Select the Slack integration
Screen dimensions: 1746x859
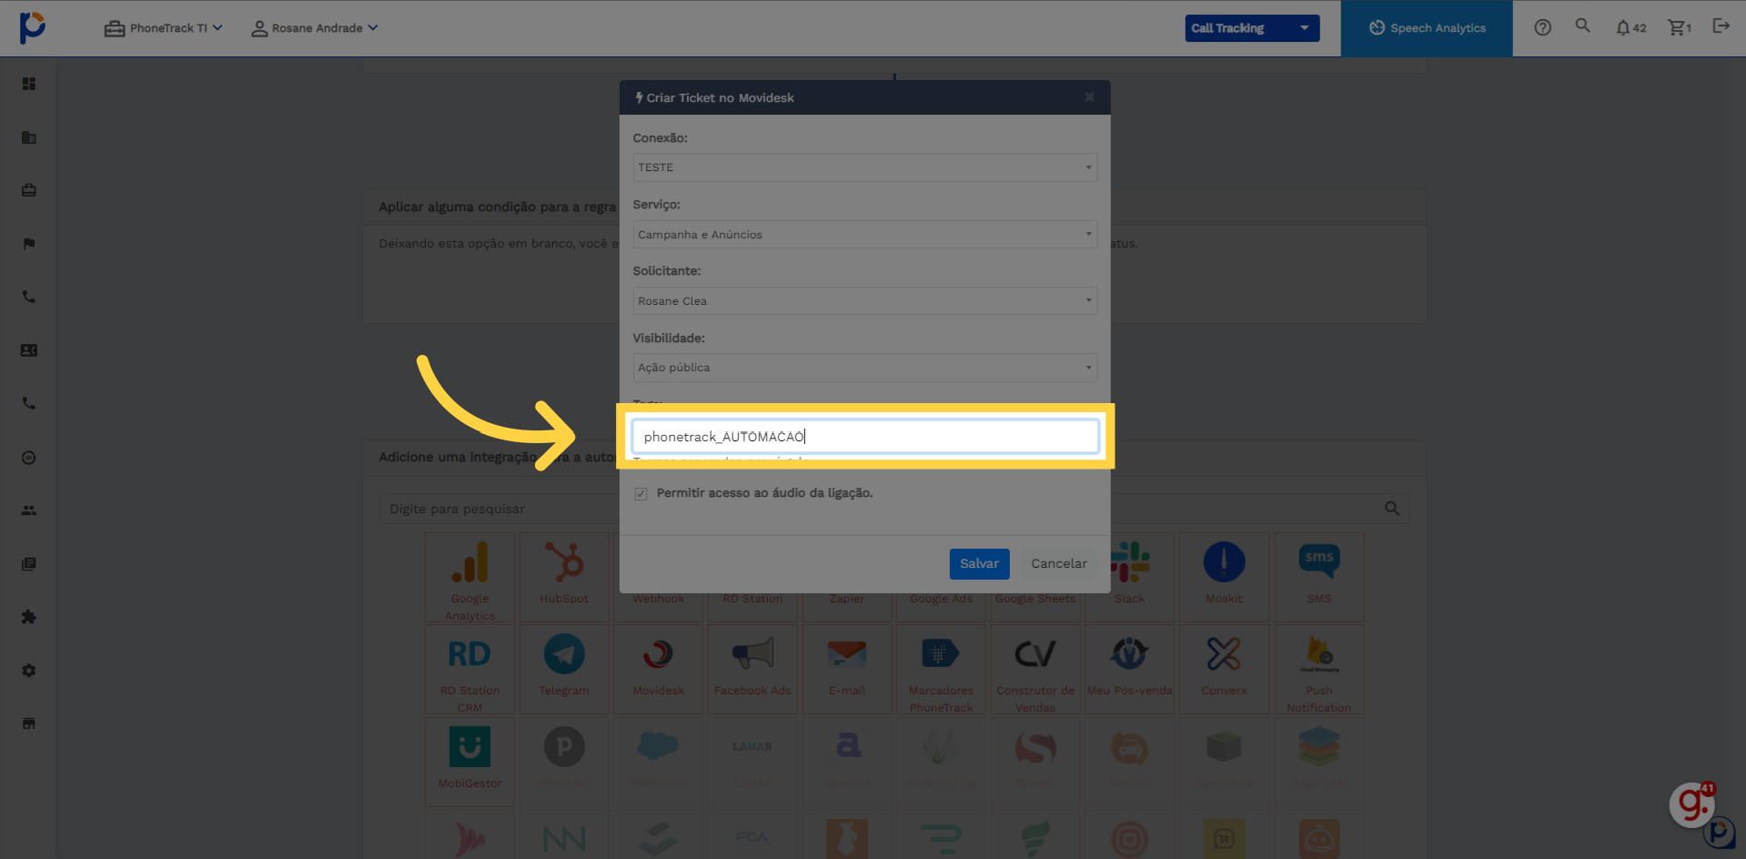click(1130, 578)
